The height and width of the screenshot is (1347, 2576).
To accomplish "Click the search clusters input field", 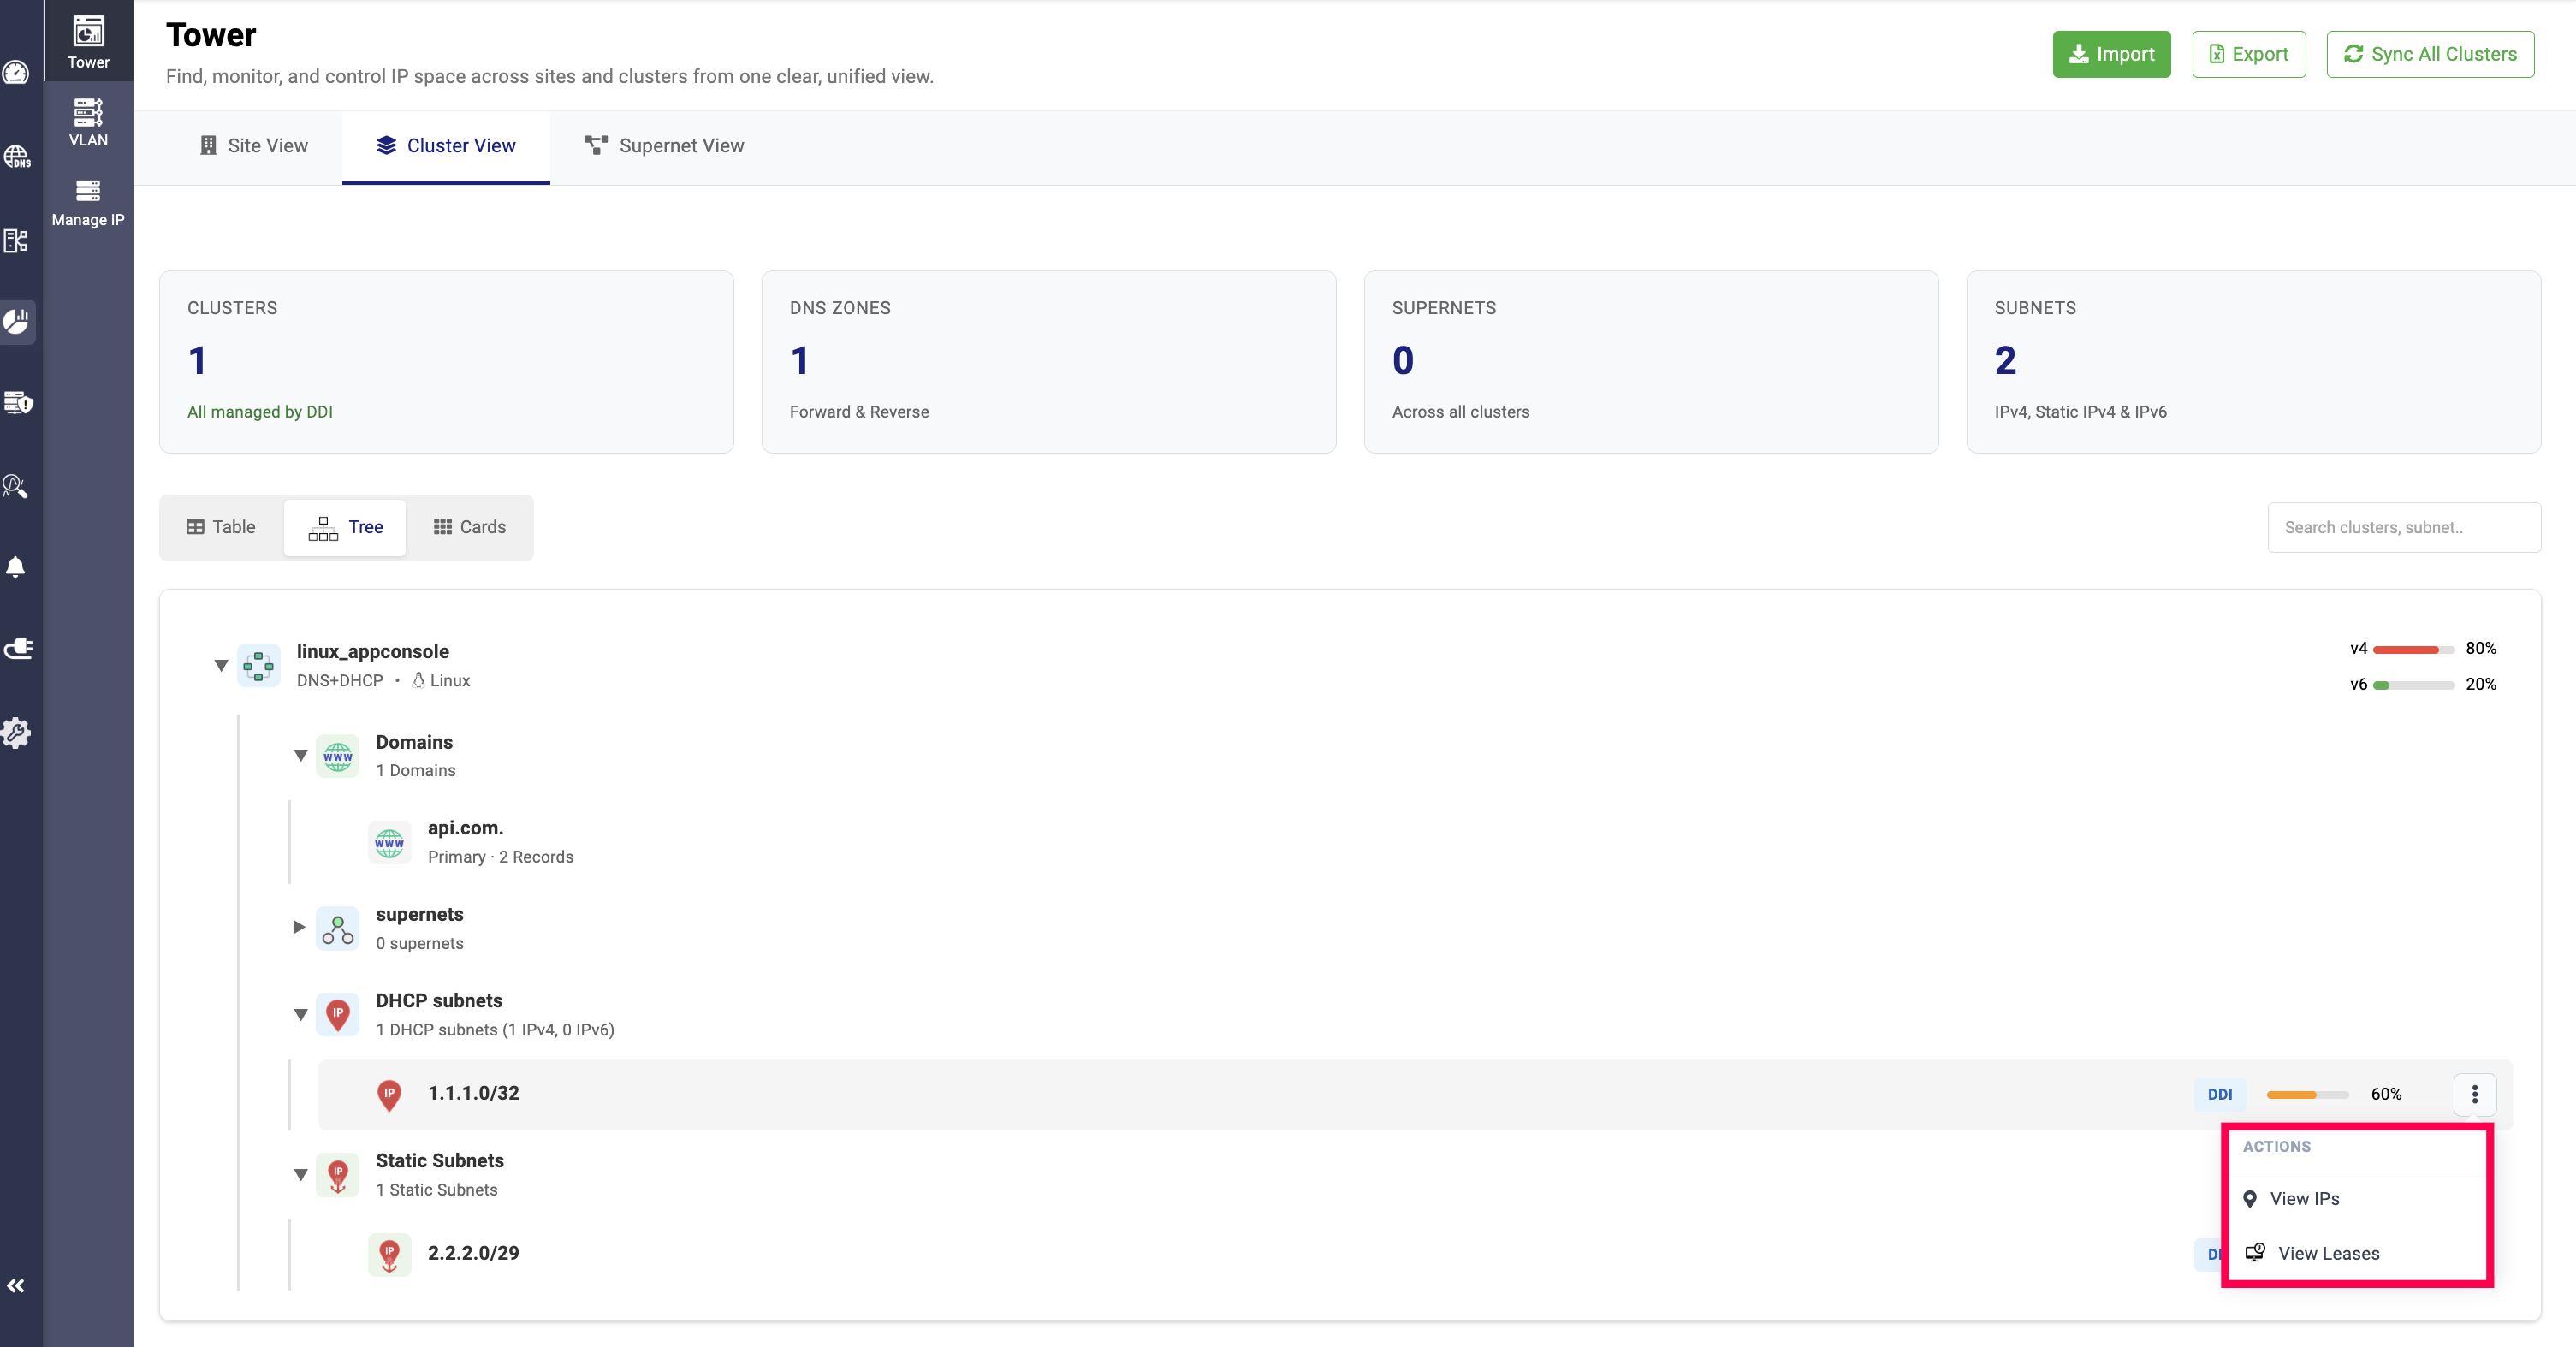I will tap(2402, 527).
